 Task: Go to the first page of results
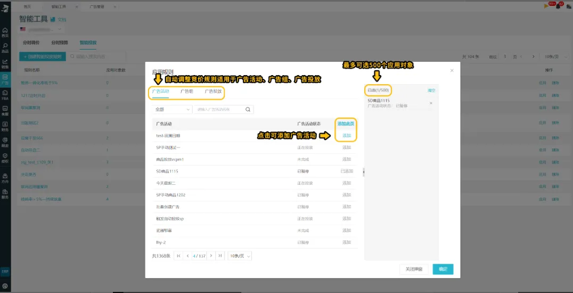178,256
